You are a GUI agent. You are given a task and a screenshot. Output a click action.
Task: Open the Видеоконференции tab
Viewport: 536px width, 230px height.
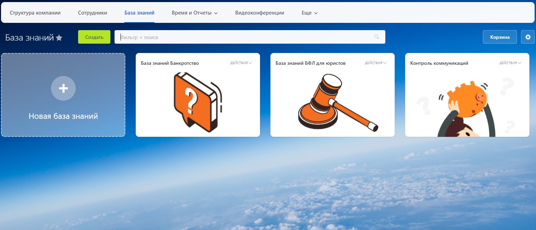[260, 13]
